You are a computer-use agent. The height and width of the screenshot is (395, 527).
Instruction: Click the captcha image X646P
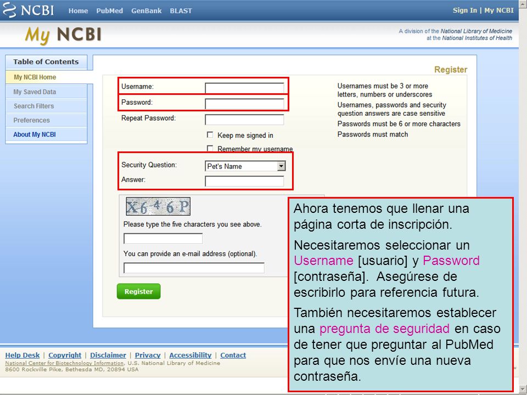158,207
